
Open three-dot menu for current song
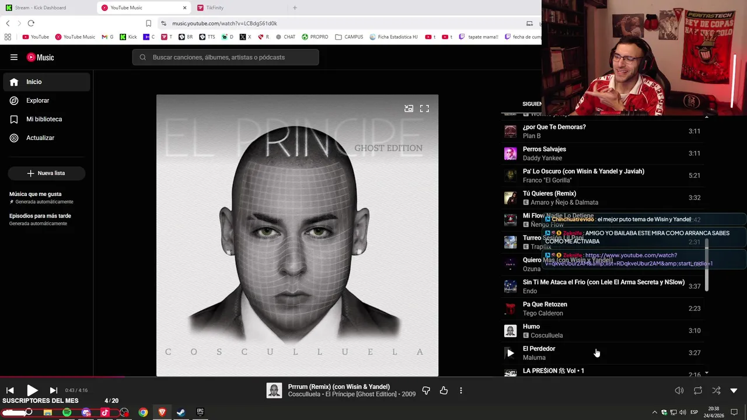(461, 390)
